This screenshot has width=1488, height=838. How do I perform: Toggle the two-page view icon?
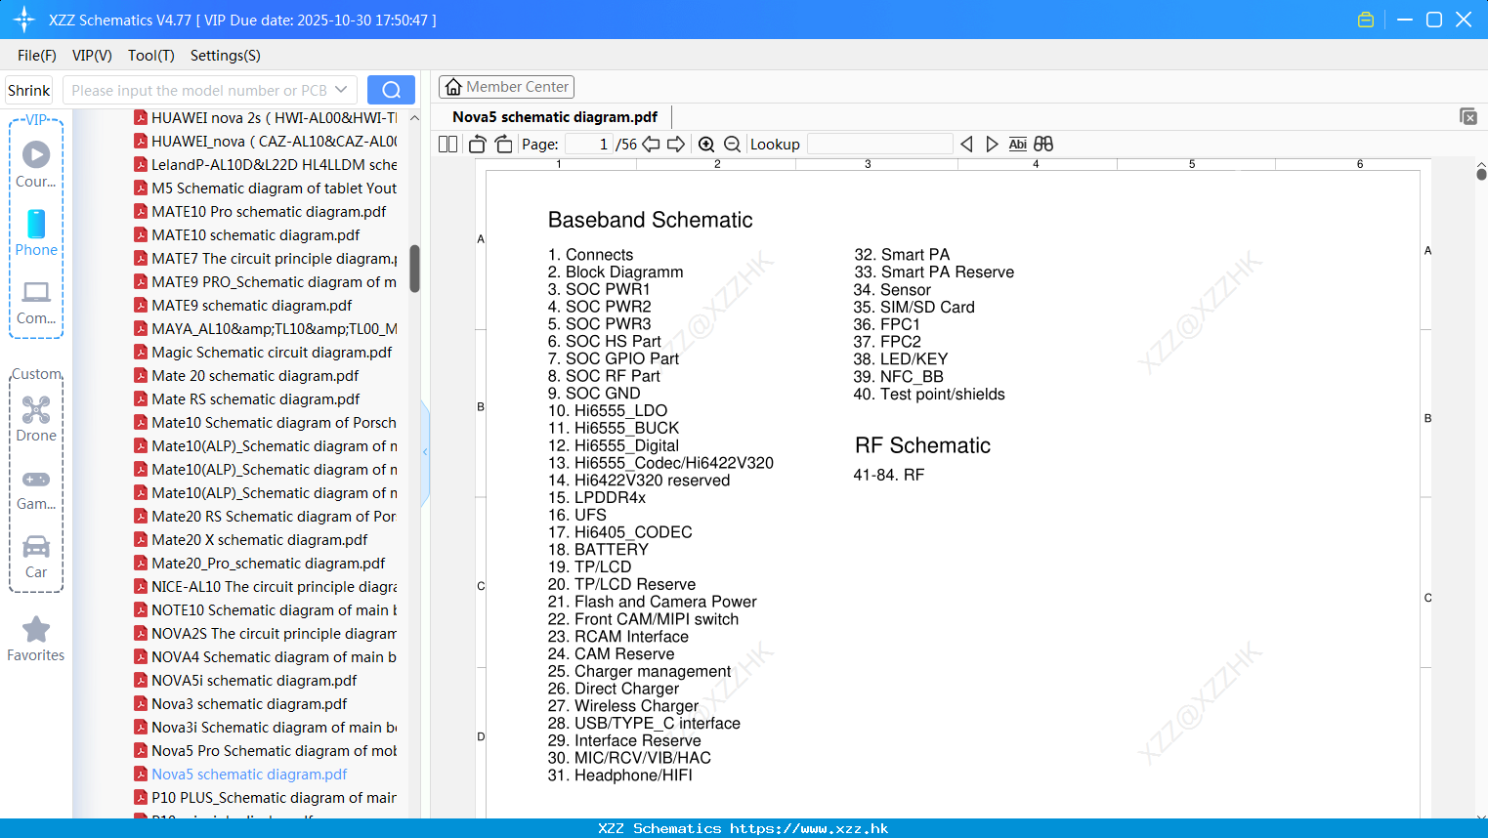point(447,145)
